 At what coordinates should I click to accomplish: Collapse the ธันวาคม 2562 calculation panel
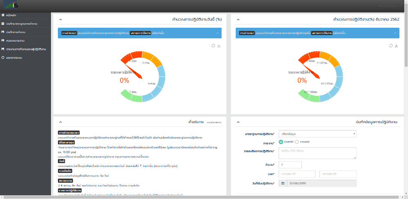[238, 20]
